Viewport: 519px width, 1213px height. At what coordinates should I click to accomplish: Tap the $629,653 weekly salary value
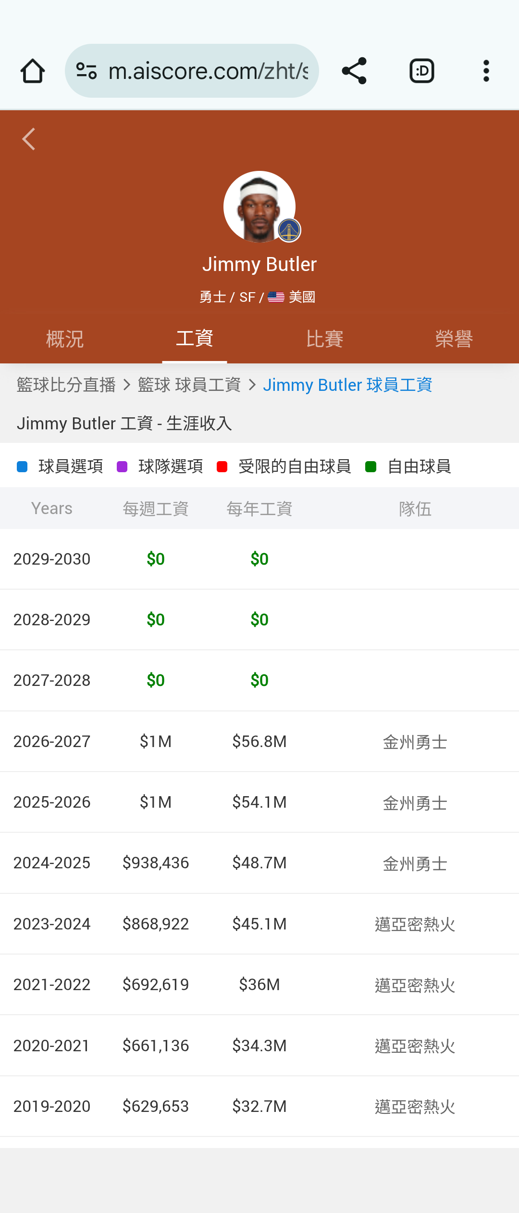click(156, 1106)
